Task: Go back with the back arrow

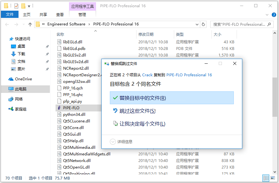Action: pyautogui.click(x=7, y=24)
